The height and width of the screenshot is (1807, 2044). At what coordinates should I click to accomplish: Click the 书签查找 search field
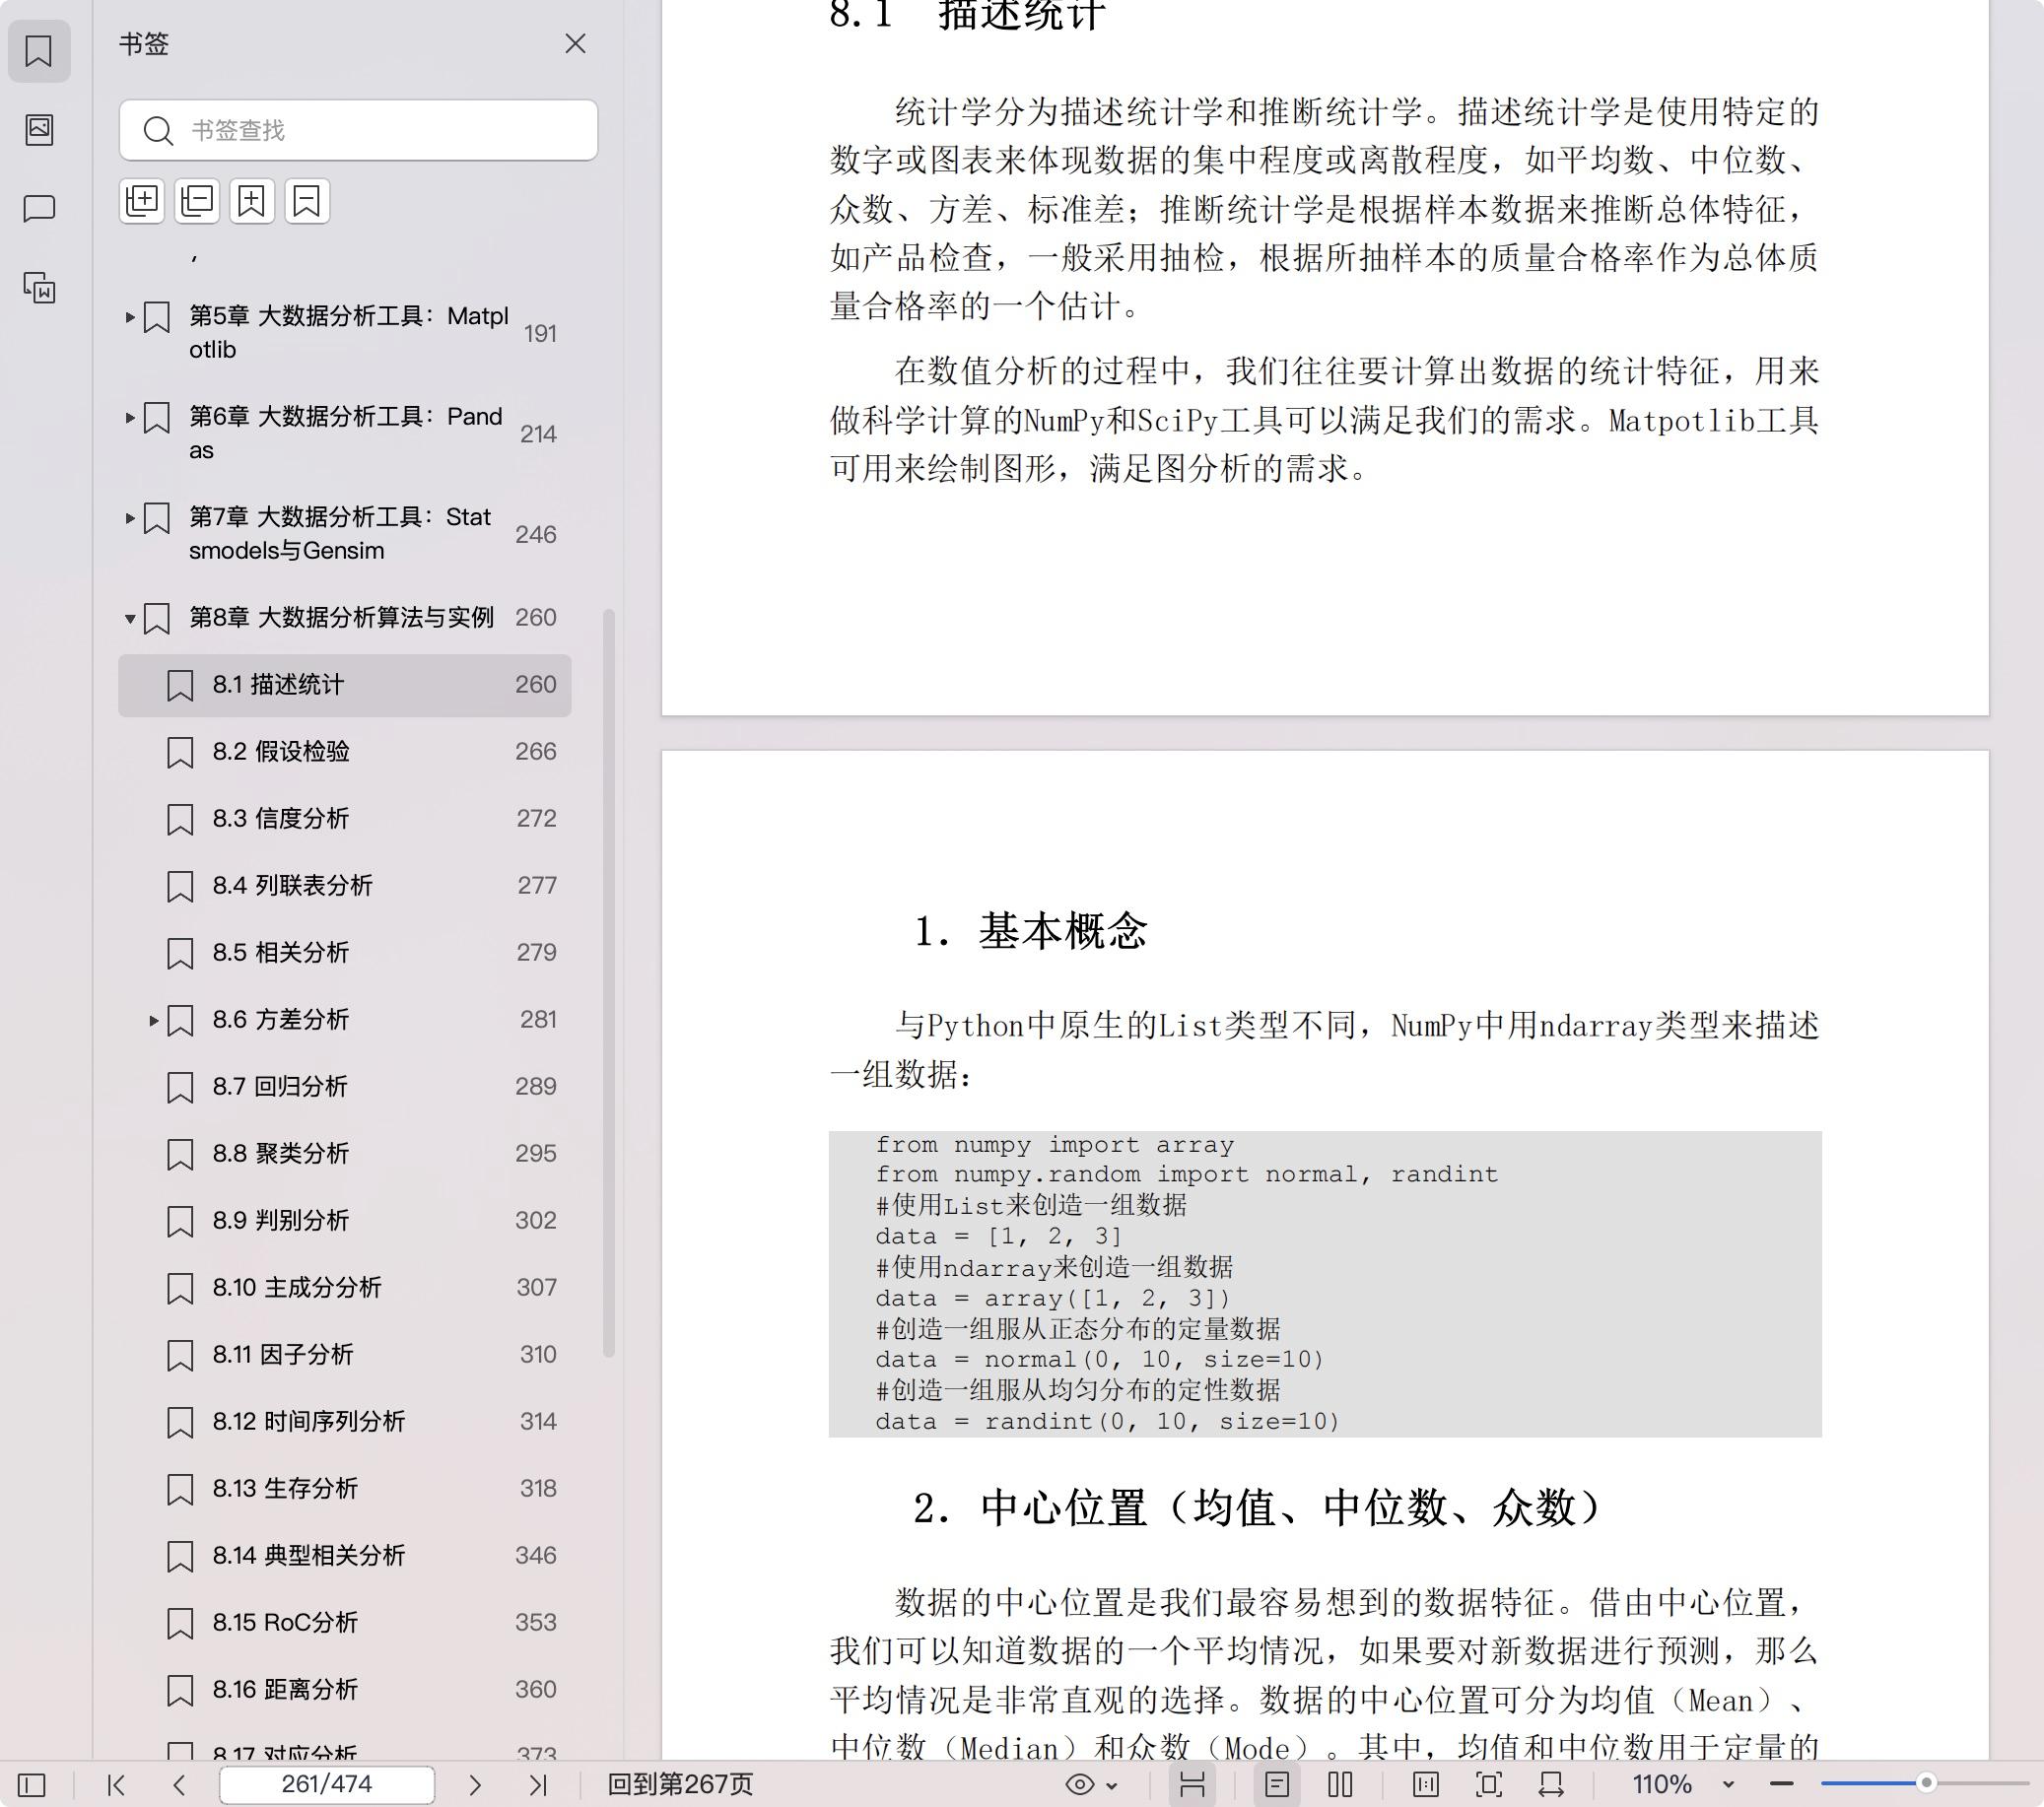(x=358, y=130)
